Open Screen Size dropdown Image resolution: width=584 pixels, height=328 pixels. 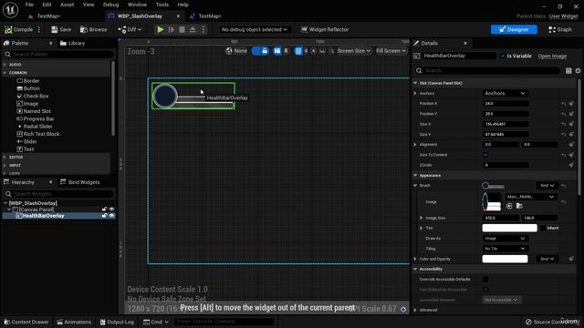click(354, 51)
